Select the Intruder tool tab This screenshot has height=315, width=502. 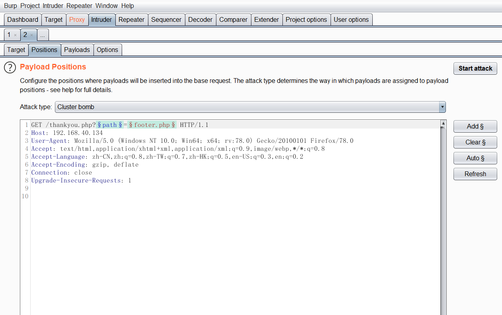coord(101,19)
